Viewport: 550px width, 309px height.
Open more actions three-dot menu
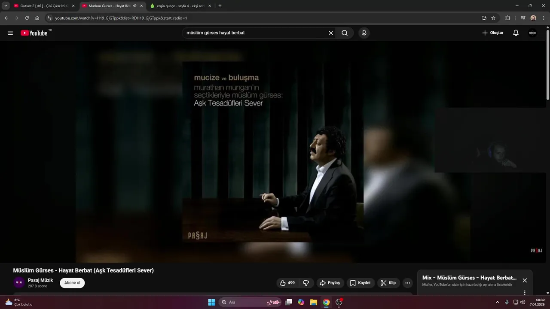[407, 283]
